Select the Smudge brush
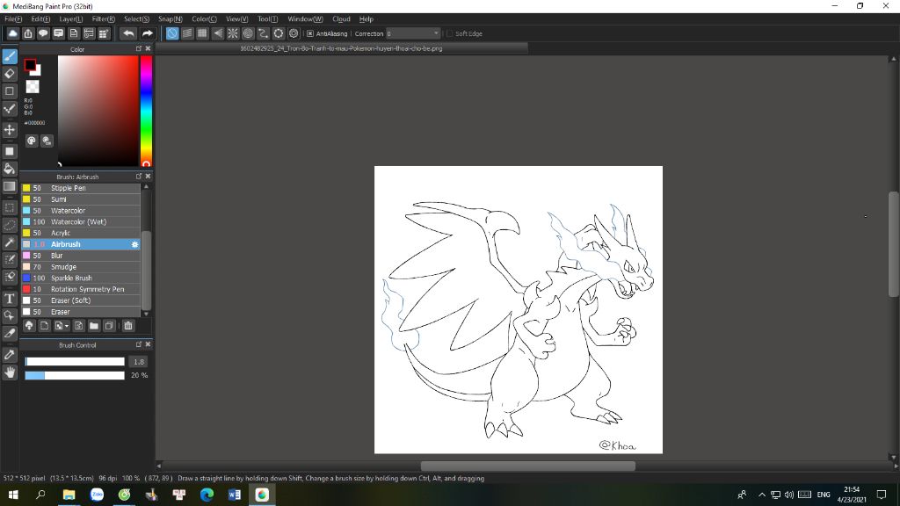Viewport: 900px width, 506px height. pos(80,267)
